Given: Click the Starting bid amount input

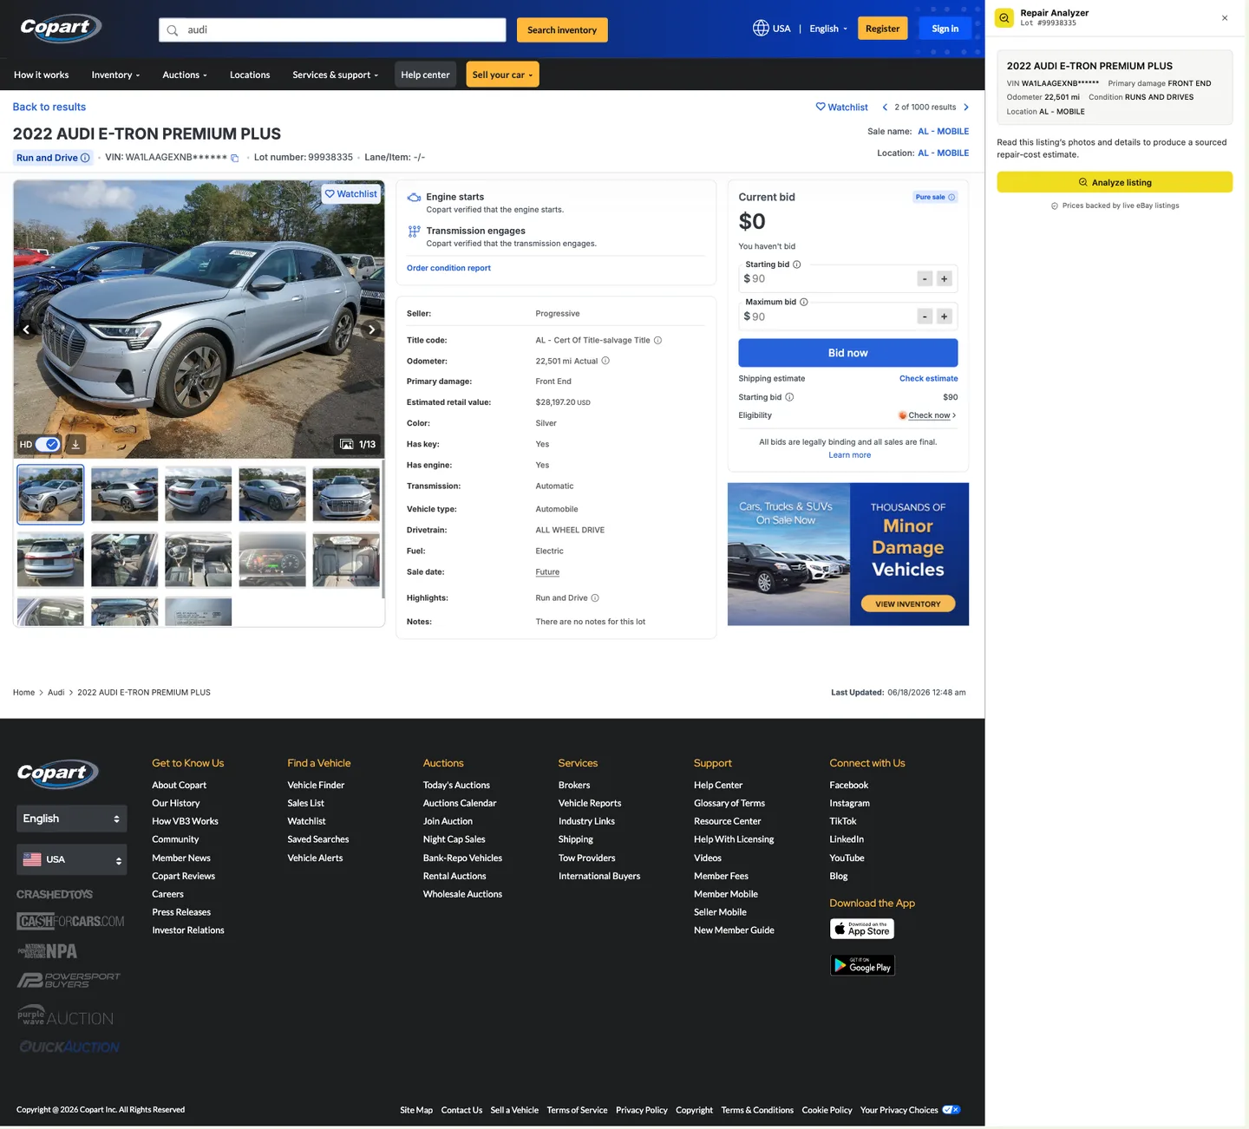Looking at the screenshot, I should coord(828,278).
